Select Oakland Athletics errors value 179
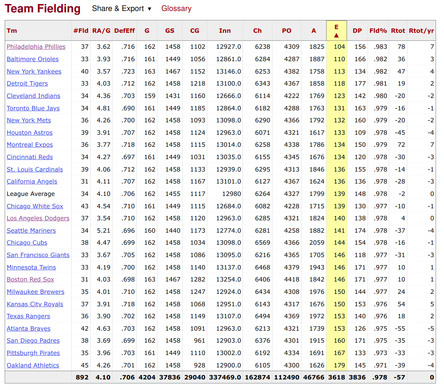The height and width of the screenshot is (390, 444). [339, 365]
